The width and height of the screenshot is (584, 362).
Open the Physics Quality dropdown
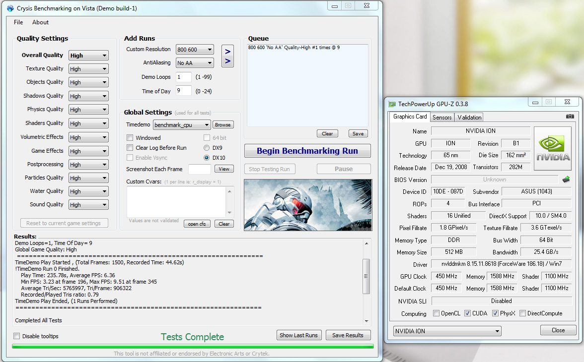point(88,110)
